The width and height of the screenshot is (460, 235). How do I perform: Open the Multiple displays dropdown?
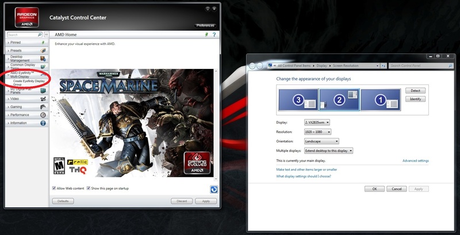328,151
